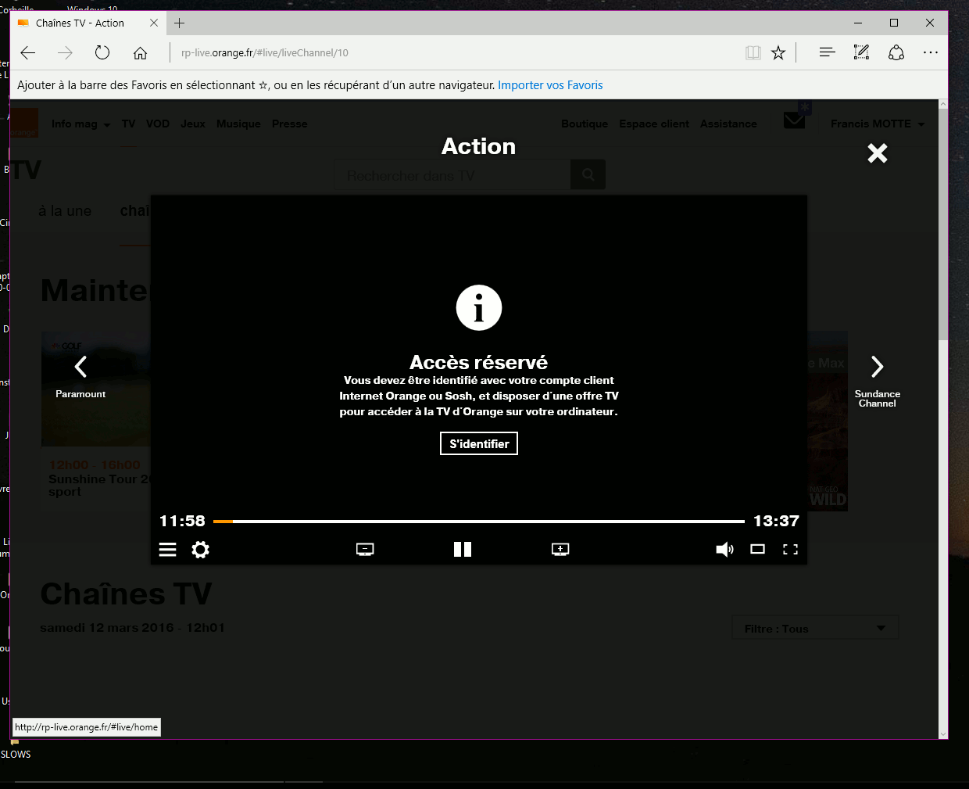Screen dimensions: 969x789
Task: Close the Chaînes TV - Action tab
Action: 154,23
